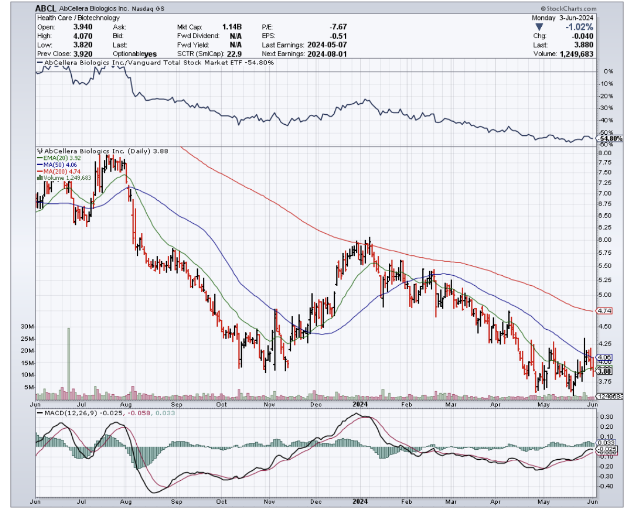
Task: Click the green volume bars legend icon
Action: pyautogui.click(x=40, y=178)
